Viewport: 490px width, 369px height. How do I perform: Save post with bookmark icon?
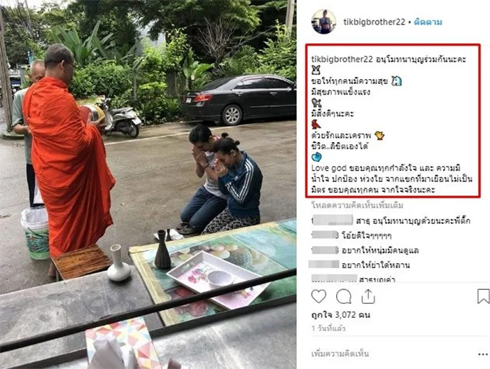[483, 296]
